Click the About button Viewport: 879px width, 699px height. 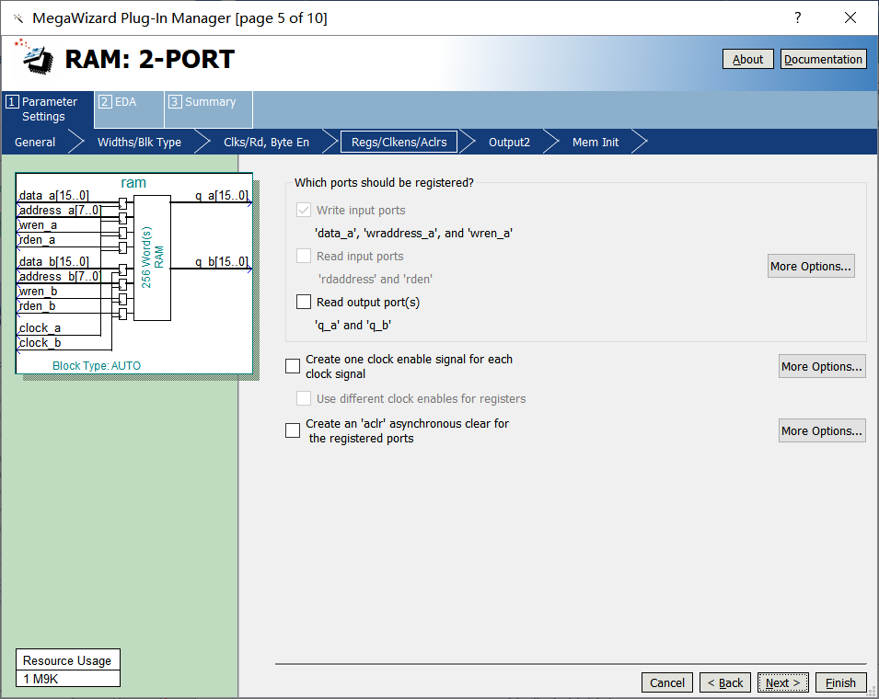click(747, 60)
